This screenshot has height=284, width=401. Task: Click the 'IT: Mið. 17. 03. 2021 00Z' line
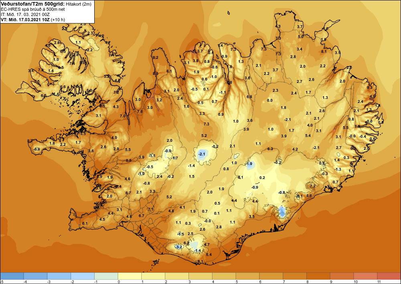(25, 14)
